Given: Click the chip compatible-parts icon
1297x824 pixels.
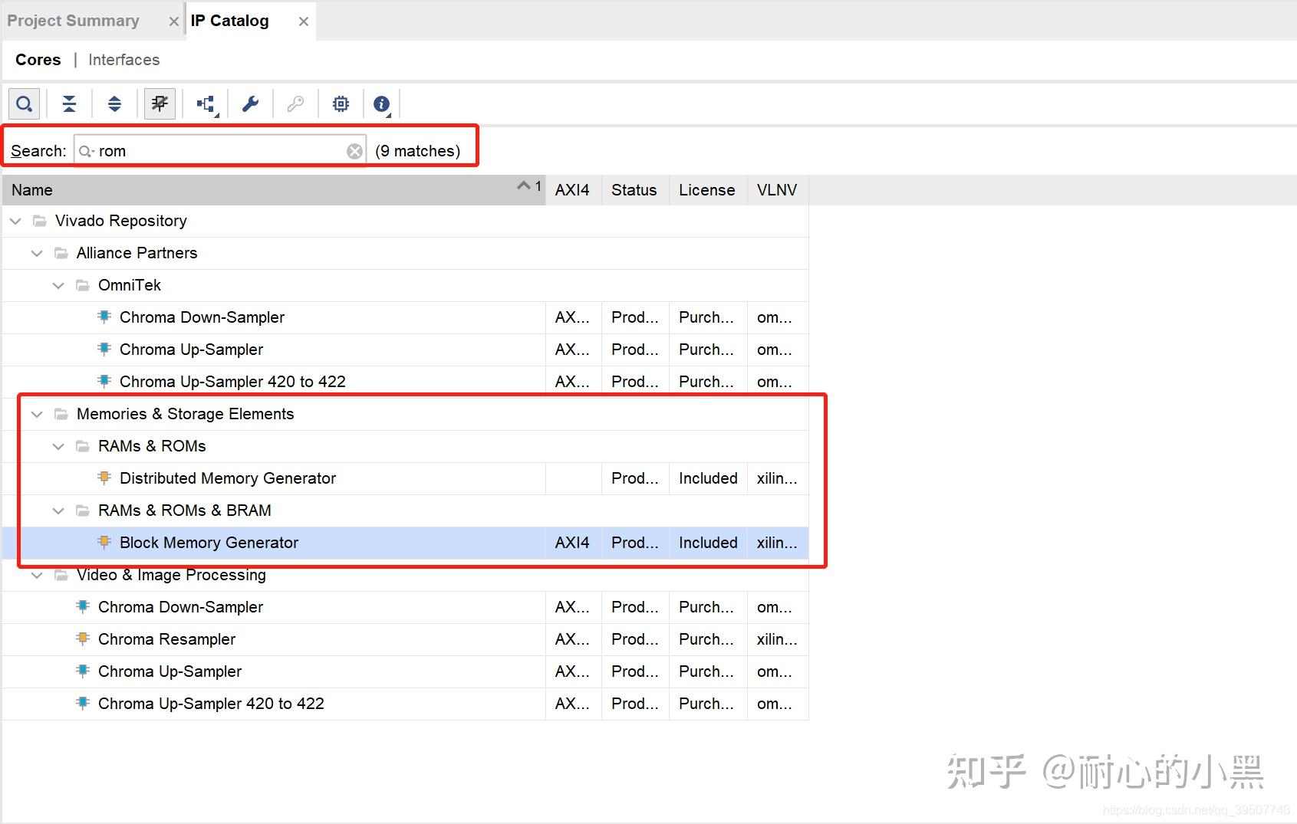Looking at the screenshot, I should pos(341,103).
